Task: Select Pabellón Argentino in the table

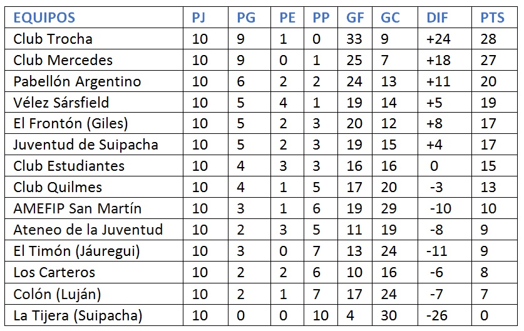Action: [77, 81]
